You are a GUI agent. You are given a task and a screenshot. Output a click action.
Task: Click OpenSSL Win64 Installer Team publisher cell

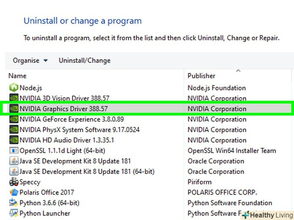232,151
